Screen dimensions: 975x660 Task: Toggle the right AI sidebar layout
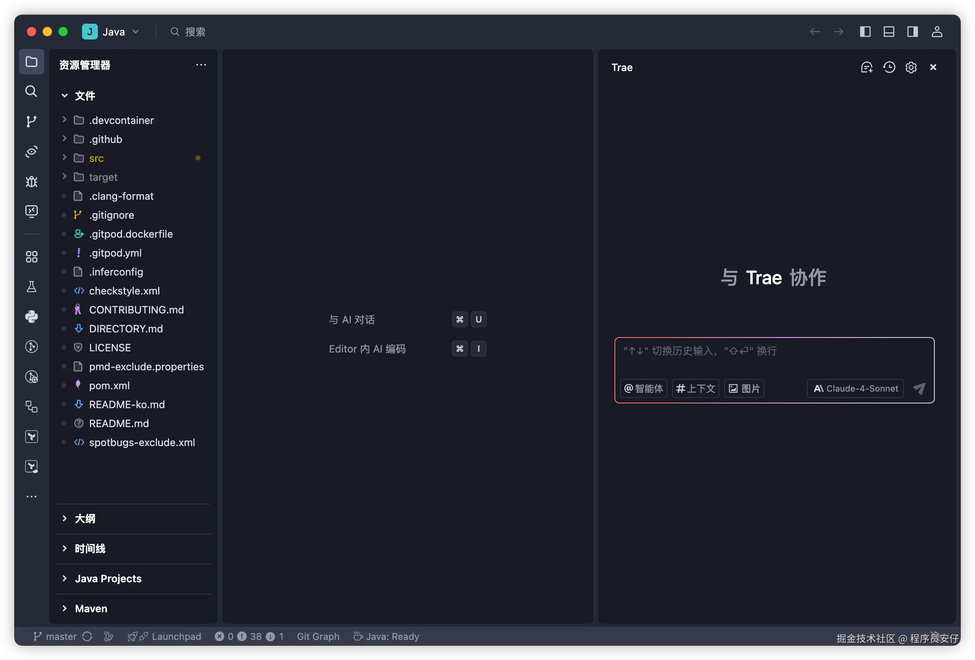(x=913, y=32)
